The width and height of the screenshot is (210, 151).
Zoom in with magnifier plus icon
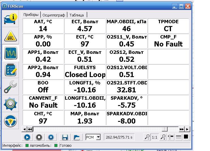point(163,137)
